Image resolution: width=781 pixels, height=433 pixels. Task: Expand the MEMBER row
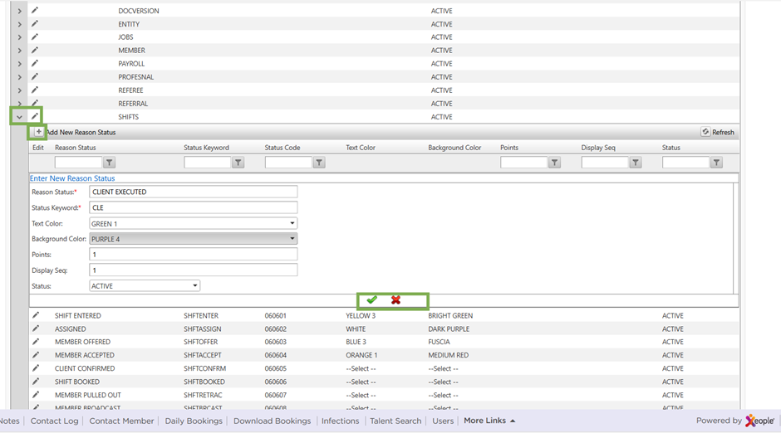tap(19, 51)
